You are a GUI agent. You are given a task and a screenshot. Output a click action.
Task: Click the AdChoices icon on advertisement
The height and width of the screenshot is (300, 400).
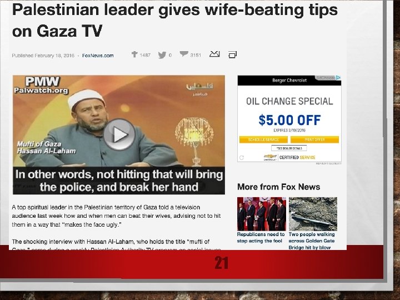click(338, 78)
